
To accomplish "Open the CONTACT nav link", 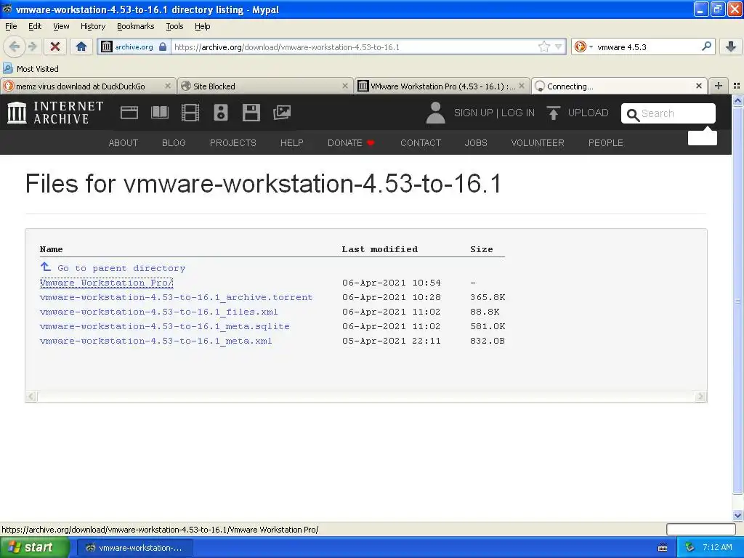I will [421, 143].
